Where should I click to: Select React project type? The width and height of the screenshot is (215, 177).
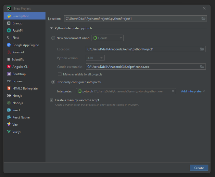[x=25, y=110]
